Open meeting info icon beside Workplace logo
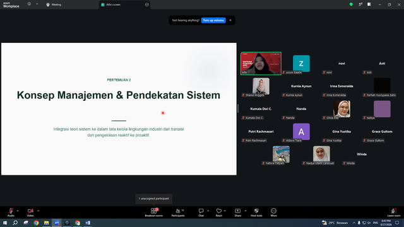The height and width of the screenshot is (227, 404). (29, 4)
